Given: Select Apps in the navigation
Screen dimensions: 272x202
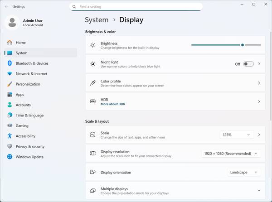Looking at the screenshot, I should click(x=41, y=94).
